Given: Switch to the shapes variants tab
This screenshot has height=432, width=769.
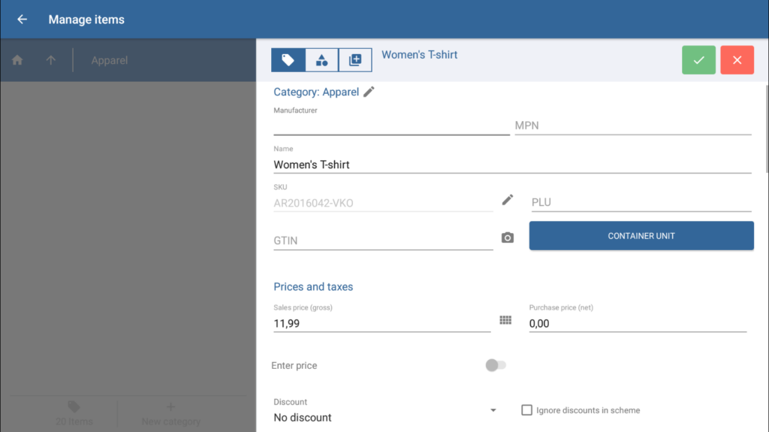Looking at the screenshot, I should (321, 60).
